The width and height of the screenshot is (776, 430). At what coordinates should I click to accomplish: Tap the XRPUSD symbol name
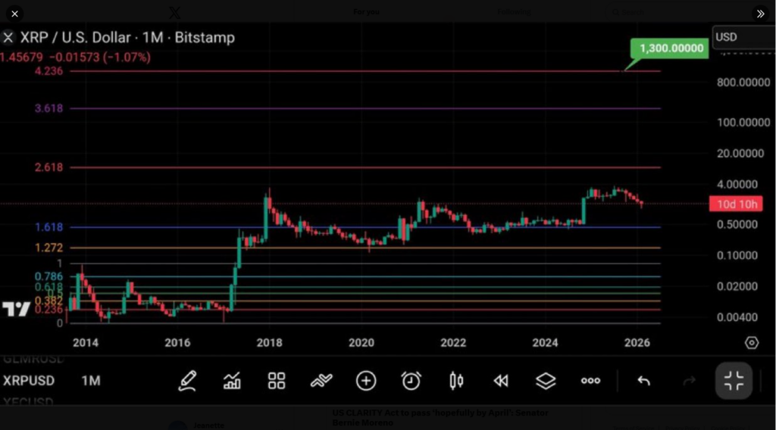coord(29,381)
